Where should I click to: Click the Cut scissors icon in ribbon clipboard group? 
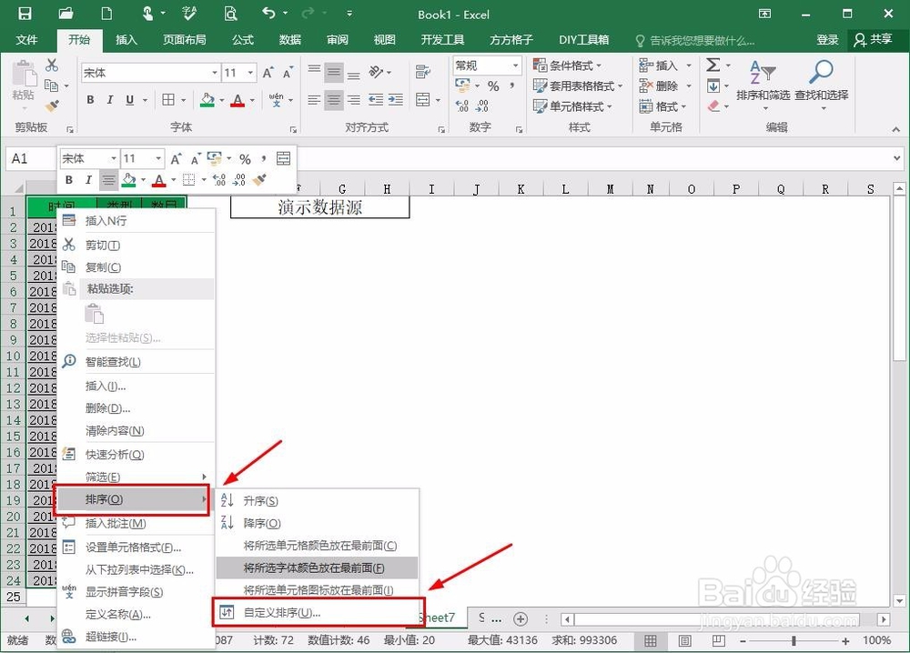[52, 65]
